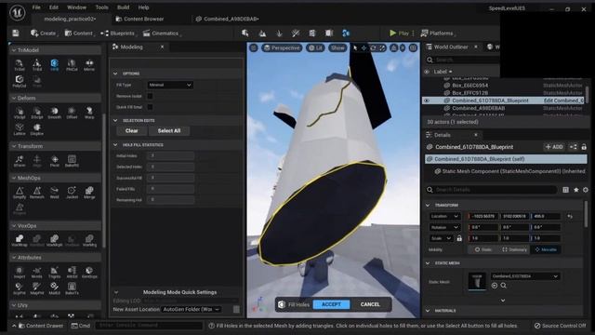The width and height of the screenshot is (595, 335).
Task: Start Play in editor
Action: 399,33
